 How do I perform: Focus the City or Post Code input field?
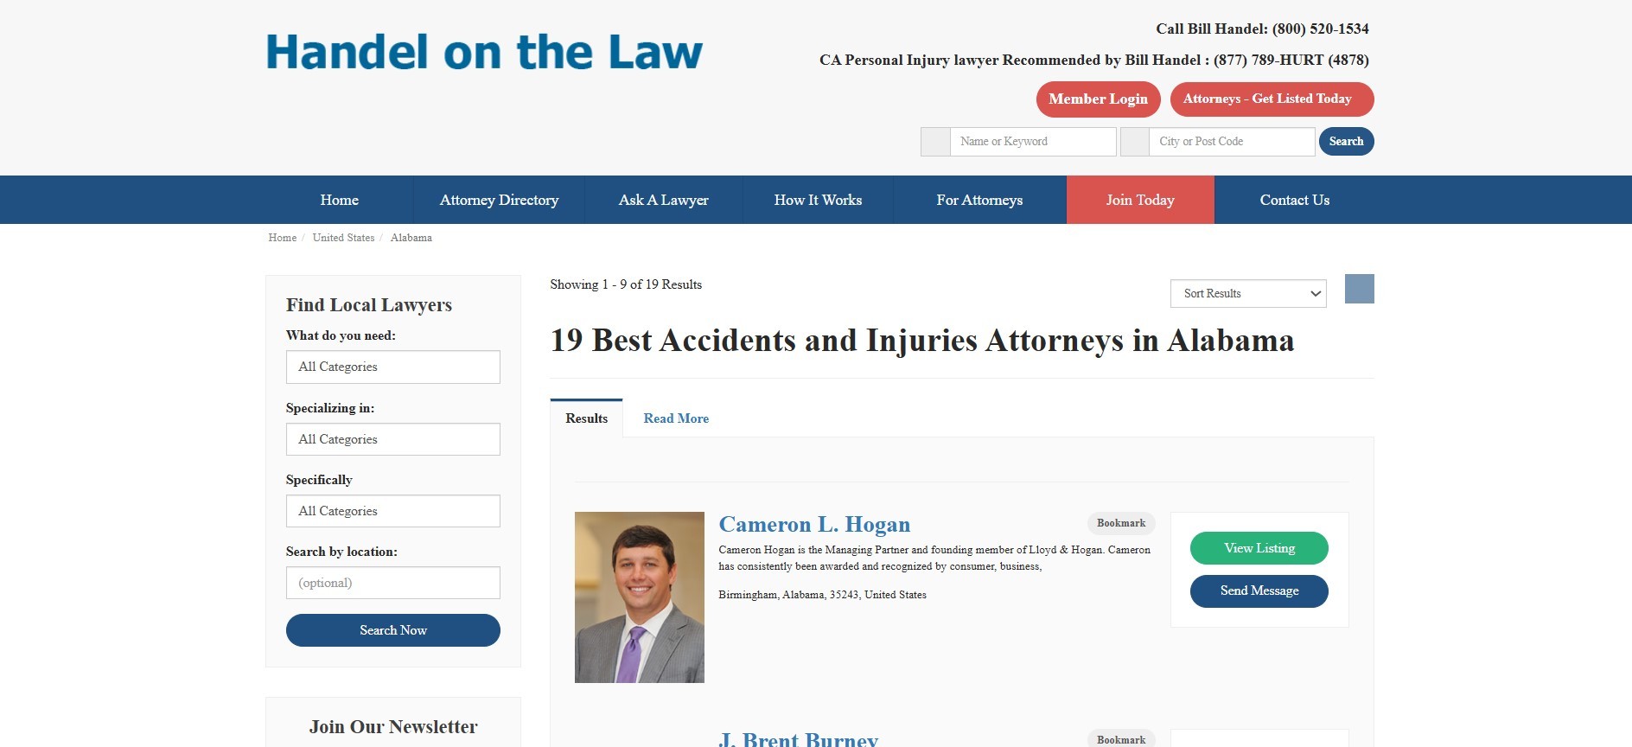(x=1232, y=142)
